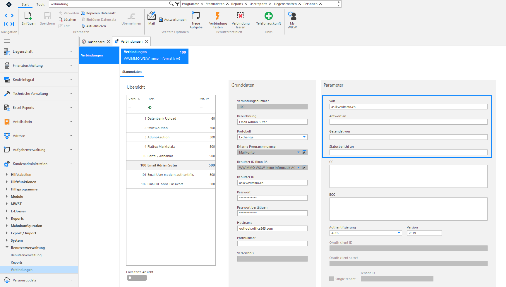Expand the Finanzbuchhaltung sidebar section
Image resolution: width=506 pixels, height=287 pixels.
pyautogui.click(x=39, y=66)
